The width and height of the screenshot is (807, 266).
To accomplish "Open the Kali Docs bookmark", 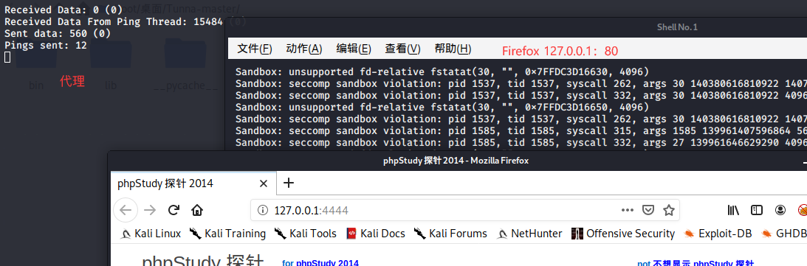I will click(x=376, y=234).
